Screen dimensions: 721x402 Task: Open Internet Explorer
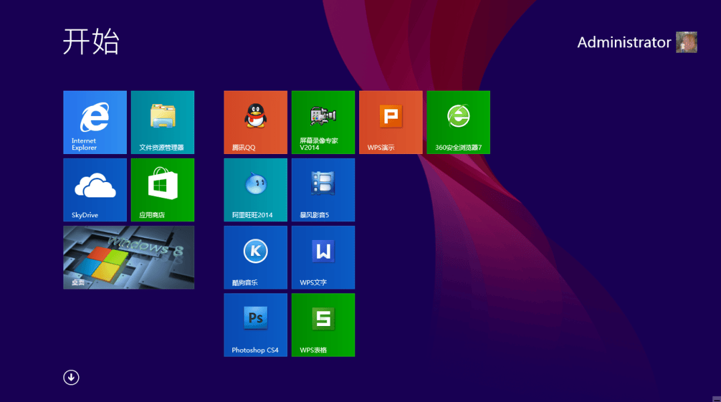coord(95,122)
